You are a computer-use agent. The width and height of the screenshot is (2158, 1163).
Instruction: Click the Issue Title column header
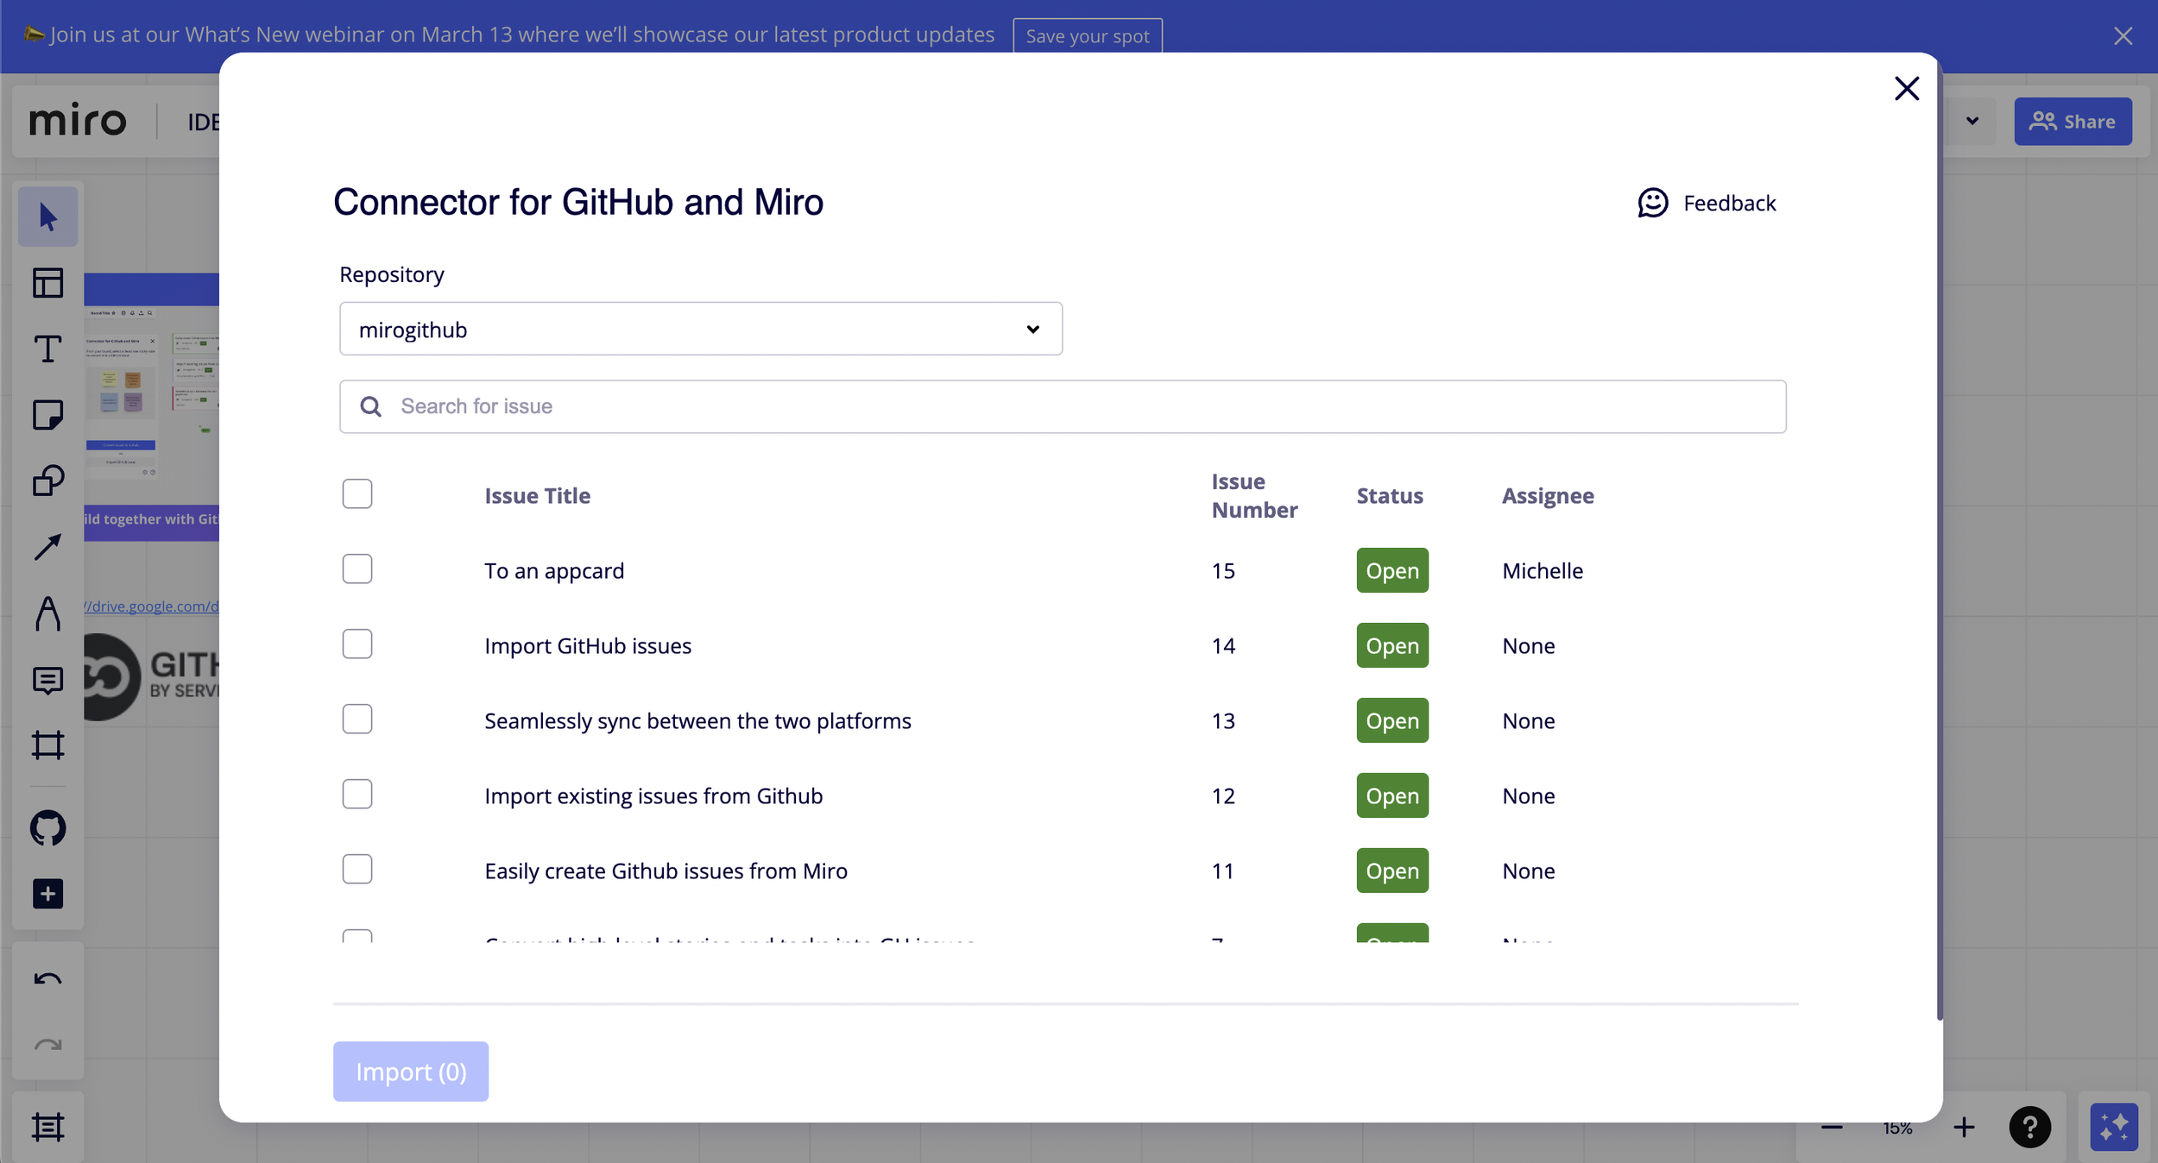click(x=538, y=496)
